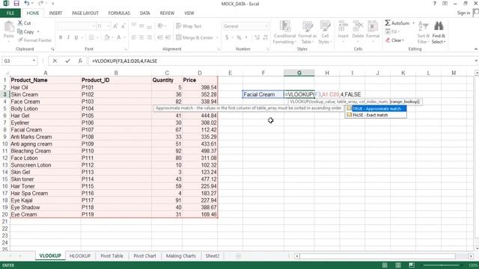This screenshot has height=269, width=479.
Task: Switch to the REVIEW ribbon tab
Action: pos(167,13)
